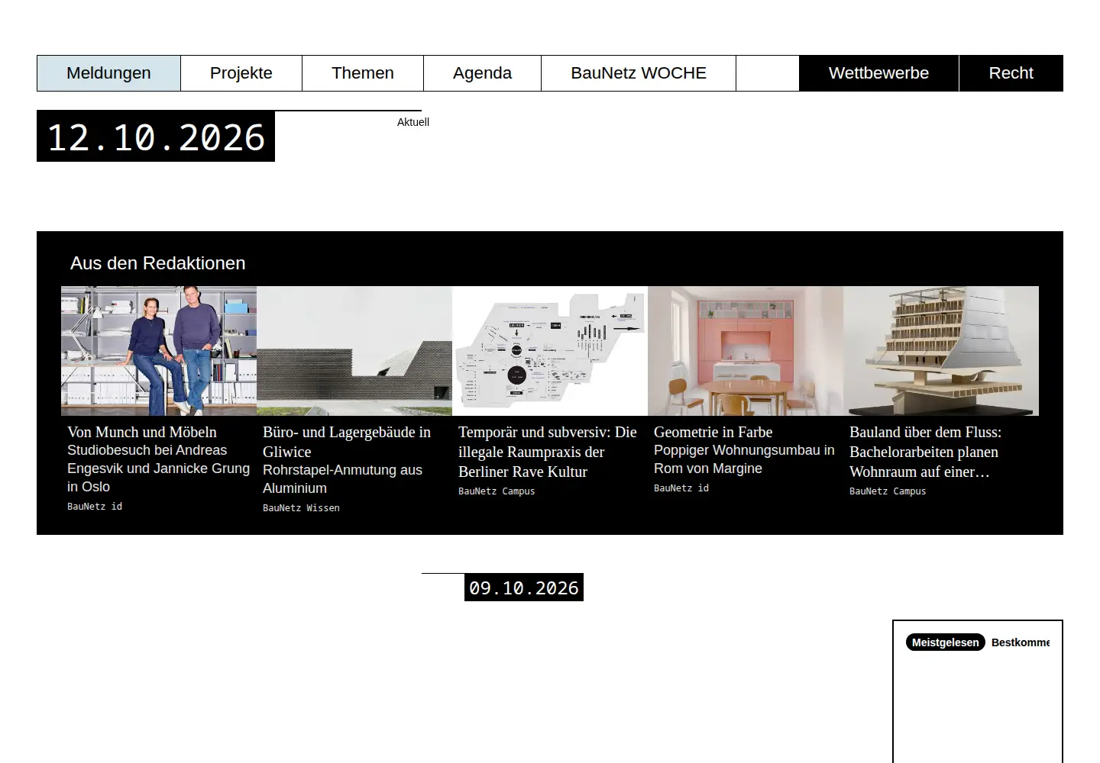Open the studio visit couple photo
This screenshot has width=1100, height=763.
coord(159,351)
